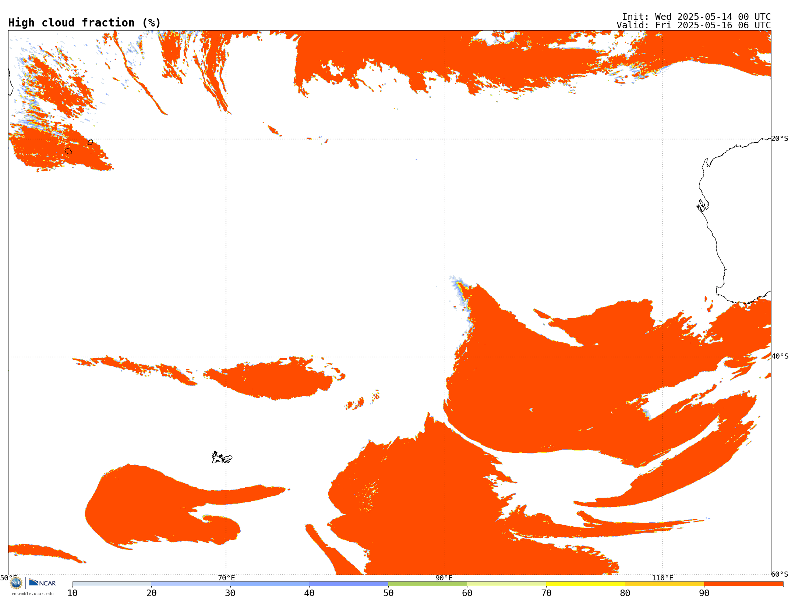Click the 50°E longitude label

point(8,578)
